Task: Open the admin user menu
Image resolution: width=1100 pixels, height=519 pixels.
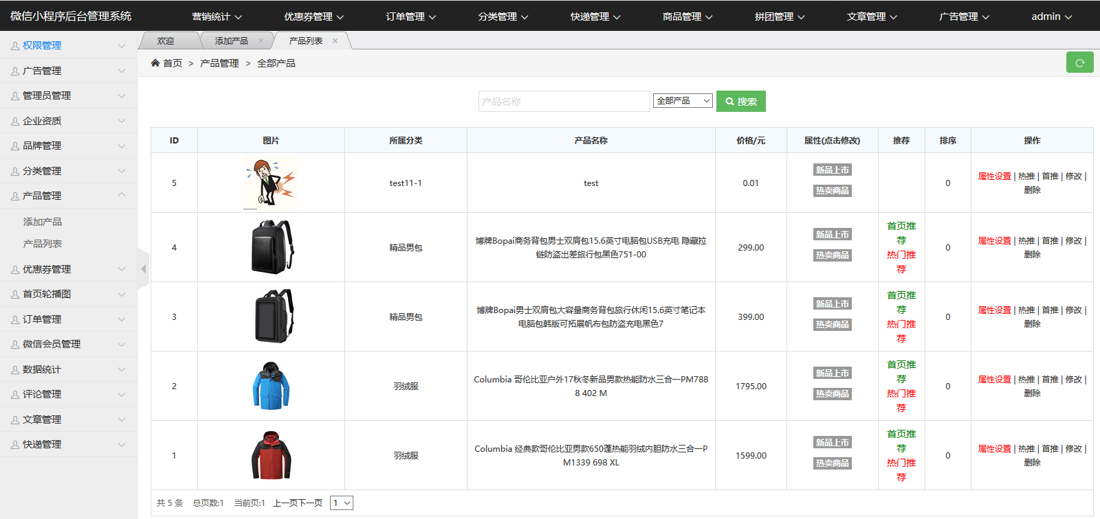Action: pyautogui.click(x=1051, y=16)
